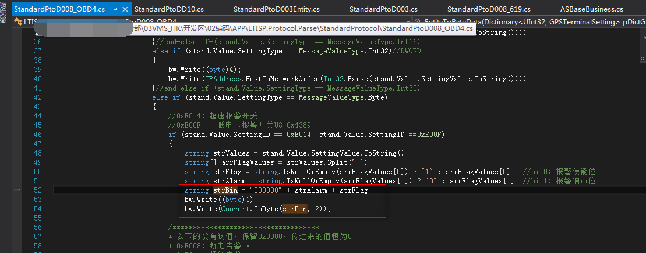The image size is (646, 253).
Task: Switch to the StandardPtoD003.cs tab
Action: pyautogui.click(x=383, y=9)
